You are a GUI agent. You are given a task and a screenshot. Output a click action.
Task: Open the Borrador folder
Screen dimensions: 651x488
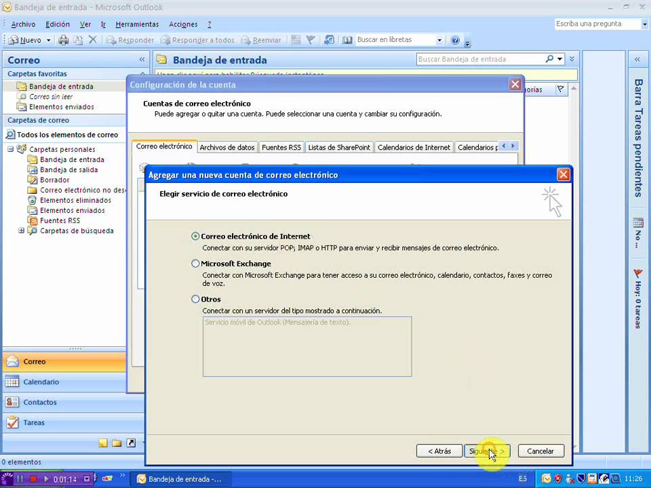click(55, 180)
